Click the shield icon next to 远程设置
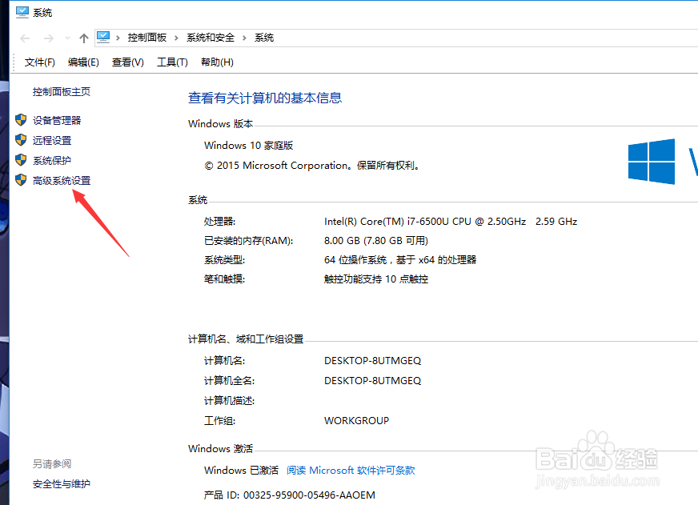The height and width of the screenshot is (505, 698). tap(21, 140)
